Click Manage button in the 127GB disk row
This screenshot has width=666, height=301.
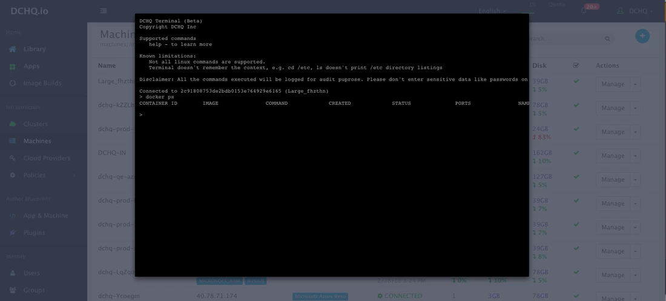click(613, 179)
